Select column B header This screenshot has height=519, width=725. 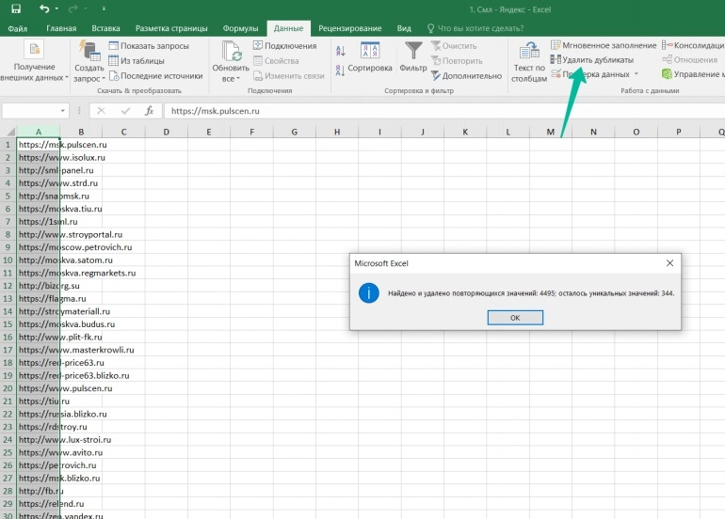click(81, 132)
